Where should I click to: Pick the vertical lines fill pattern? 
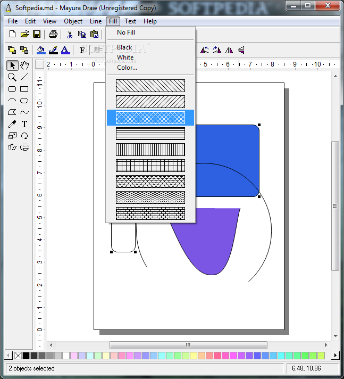(x=150, y=150)
